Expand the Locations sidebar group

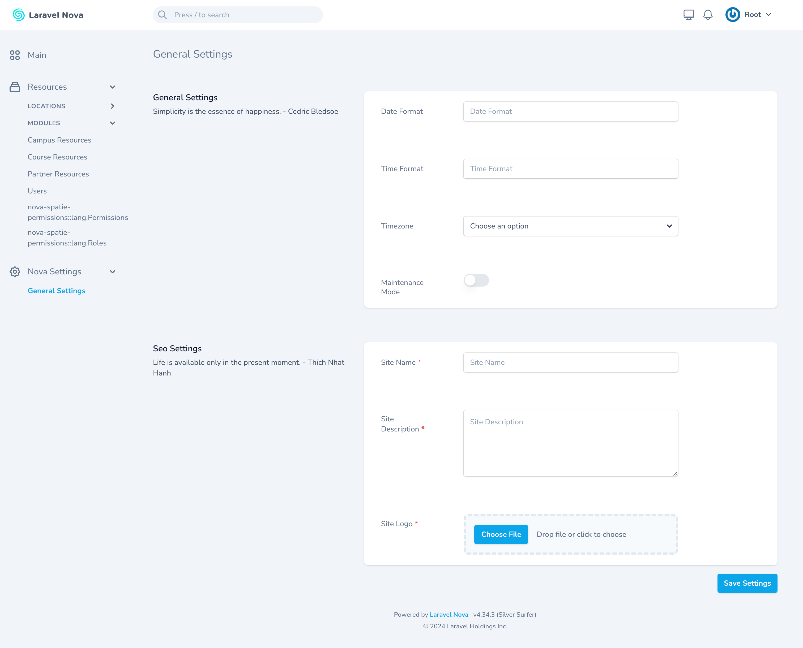tap(112, 106)
